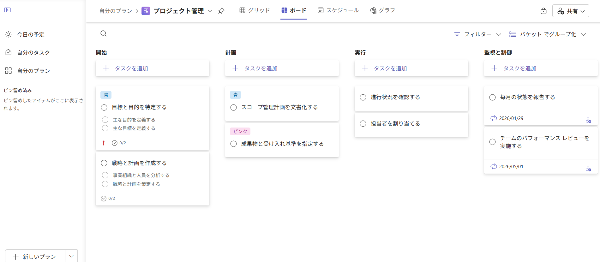Screen dimensions: 600x262
Task: Collapse the left navigation pane icon
Action: point(8,10)
